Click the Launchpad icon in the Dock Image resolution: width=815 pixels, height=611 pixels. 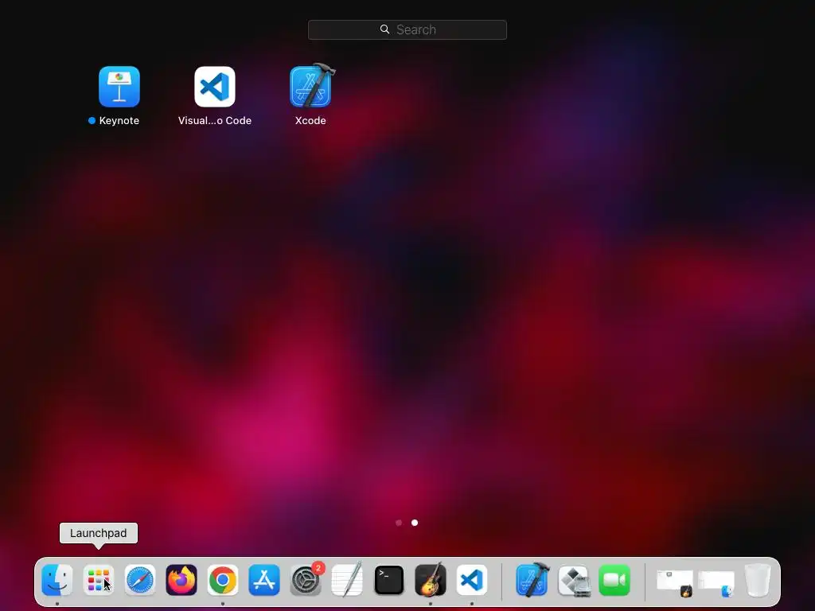coord(98,580)
